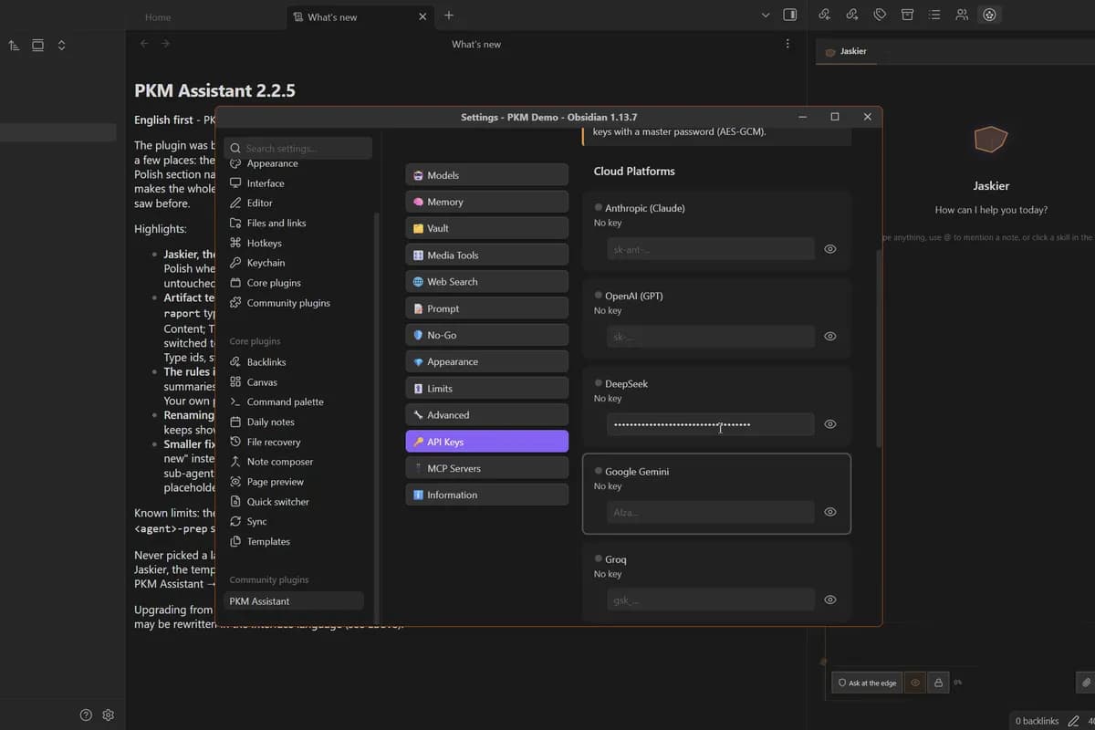The width and height of the screenshot is (1095, 730).
Task: Open the No-Go settings tab
Action: (x=486, y=335)
